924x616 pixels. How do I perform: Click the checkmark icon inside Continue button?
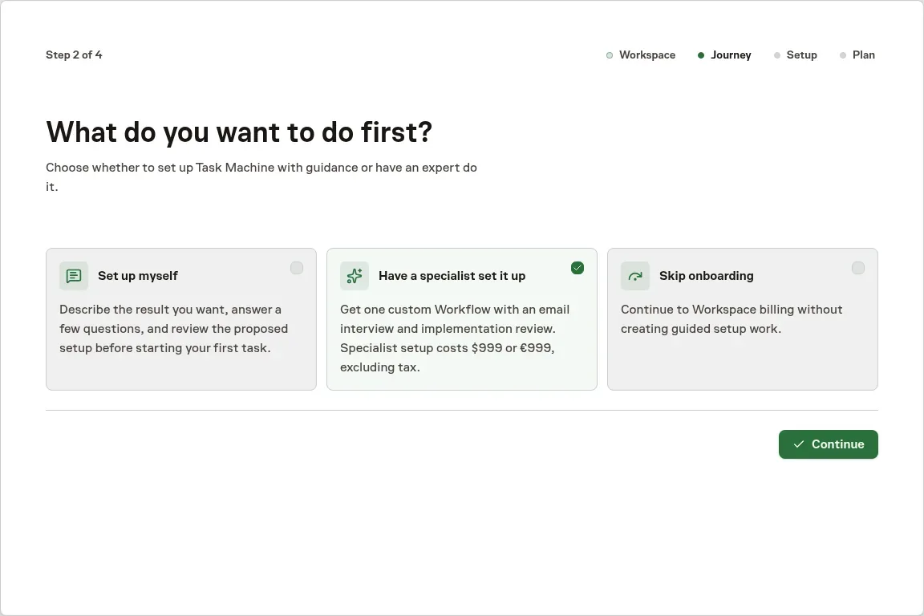[x=799, y=444]
